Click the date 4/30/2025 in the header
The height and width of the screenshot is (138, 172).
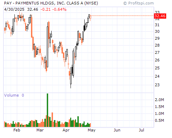click(14, 9)
